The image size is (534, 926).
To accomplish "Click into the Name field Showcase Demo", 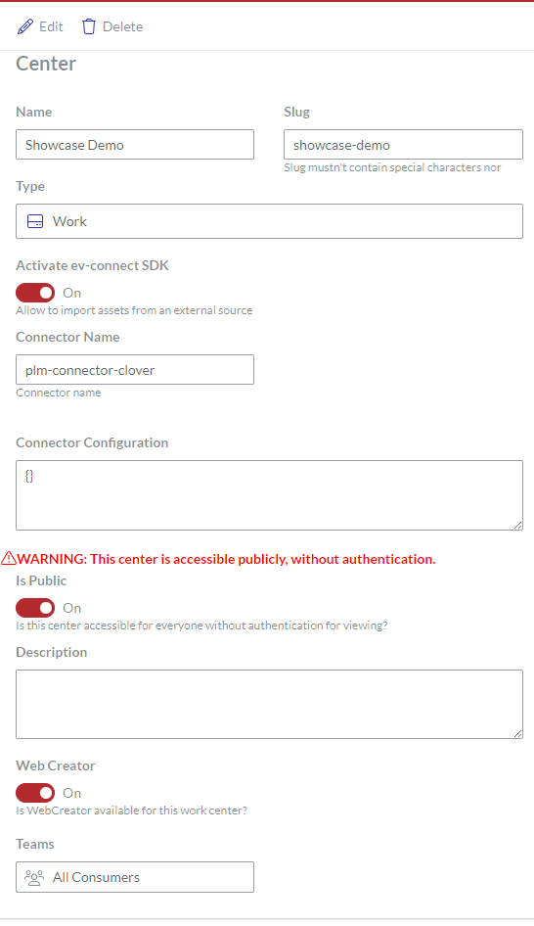I will click(135, 145).
